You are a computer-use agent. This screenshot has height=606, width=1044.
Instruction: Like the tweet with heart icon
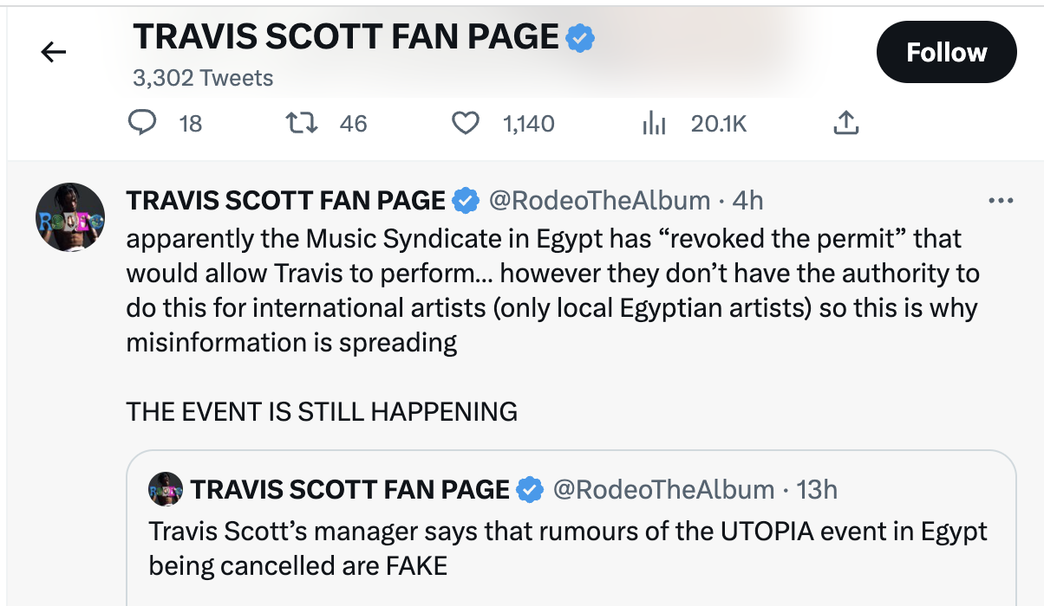pyautogui.click(x=466, y=124)
